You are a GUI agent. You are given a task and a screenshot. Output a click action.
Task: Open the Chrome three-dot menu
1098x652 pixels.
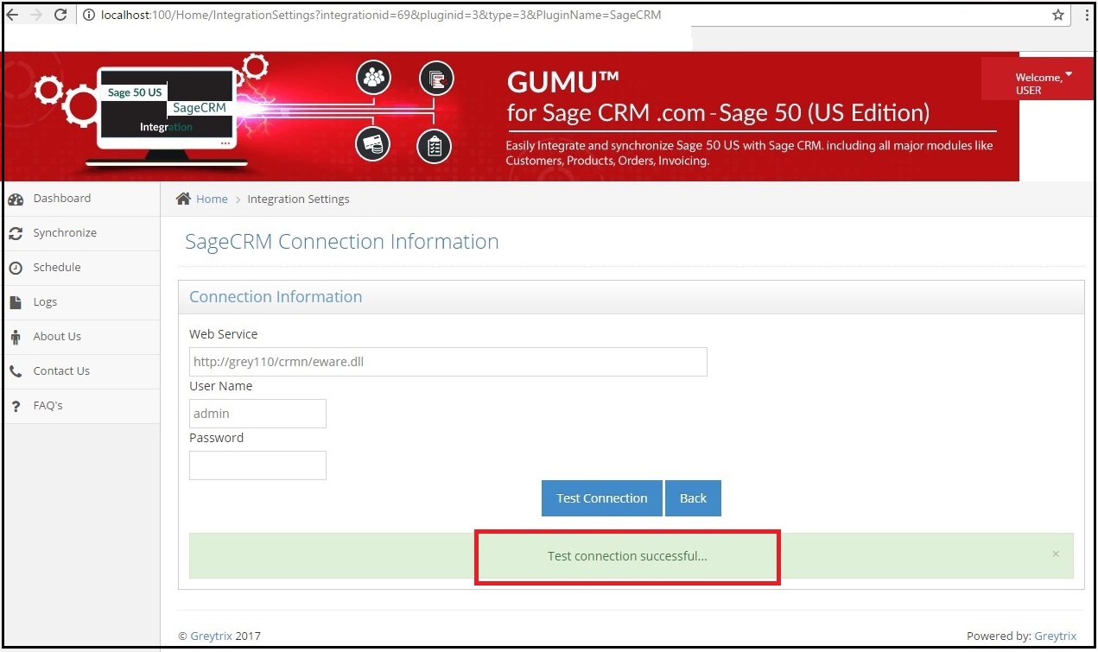(x=1087, y=15)
